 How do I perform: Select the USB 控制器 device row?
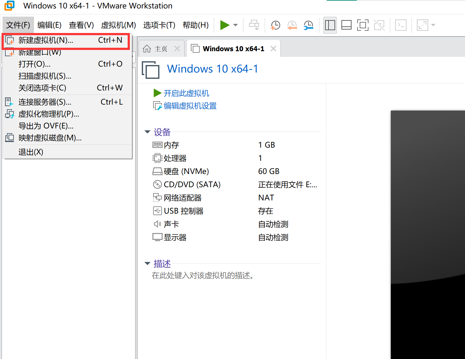click(x=236, y=211)
